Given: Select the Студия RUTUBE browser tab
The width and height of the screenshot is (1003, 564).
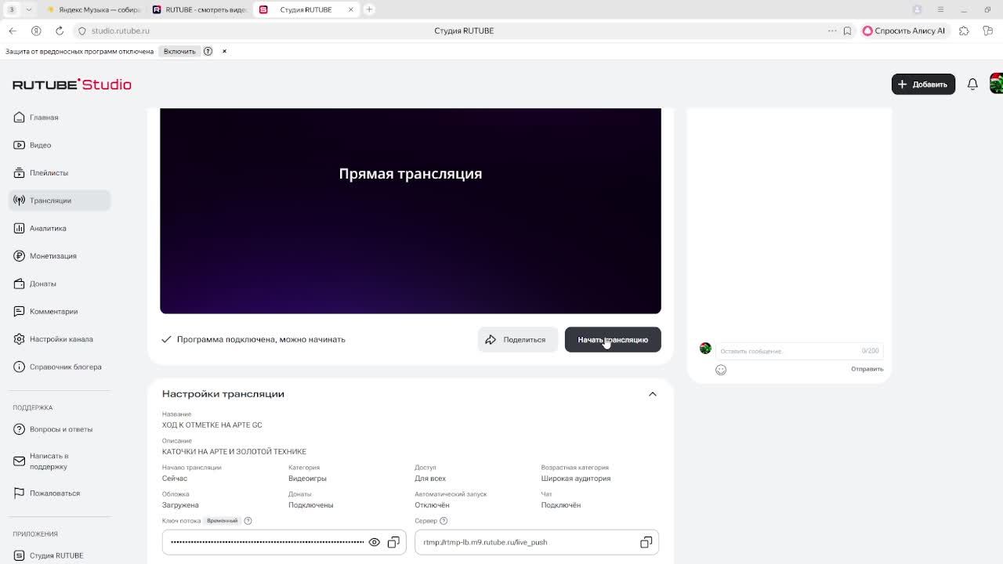Looking at the screenshot, I should (306, 9).
